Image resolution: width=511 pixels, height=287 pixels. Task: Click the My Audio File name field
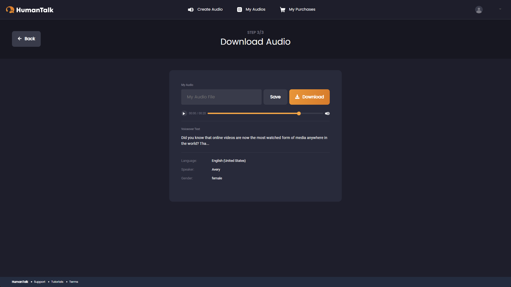tap(221, 97)
